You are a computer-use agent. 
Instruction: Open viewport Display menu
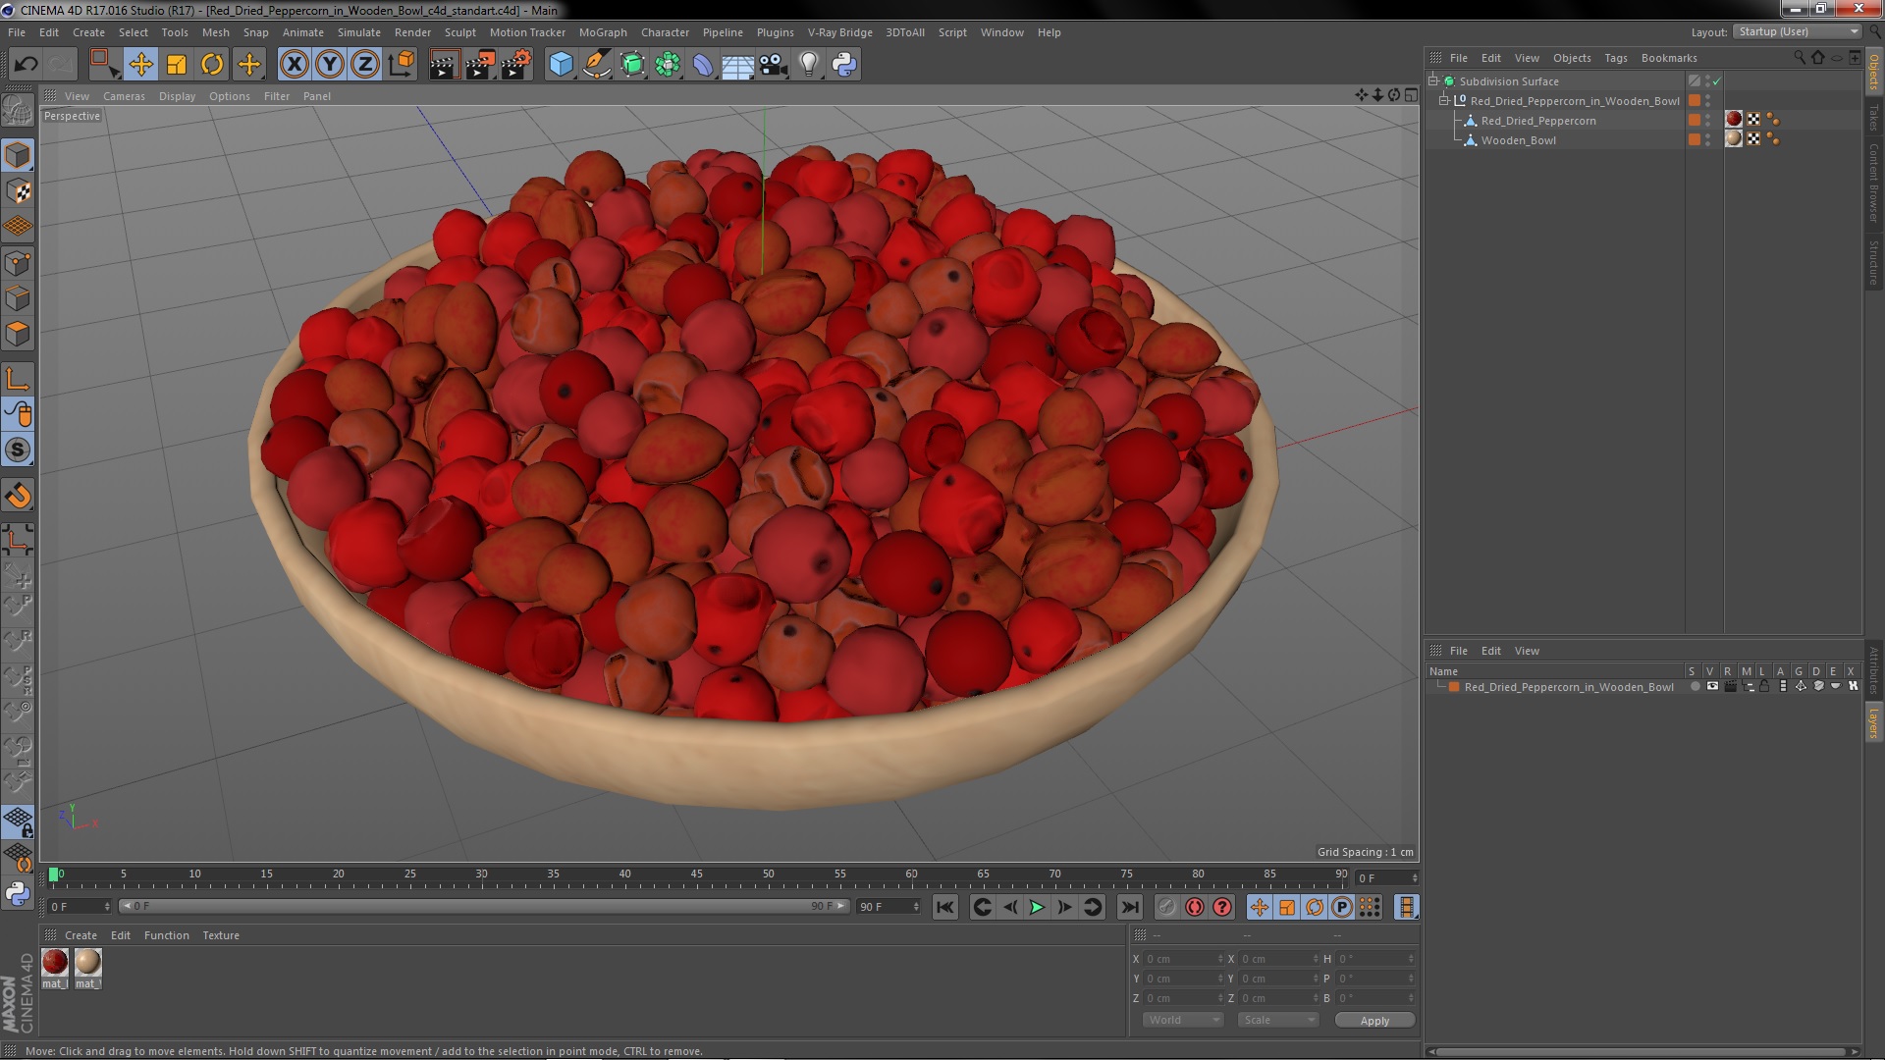(177, 96)
